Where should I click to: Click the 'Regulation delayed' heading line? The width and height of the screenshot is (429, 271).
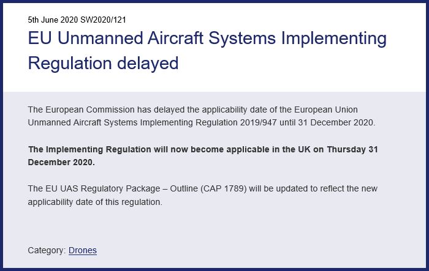click(104, 64)
